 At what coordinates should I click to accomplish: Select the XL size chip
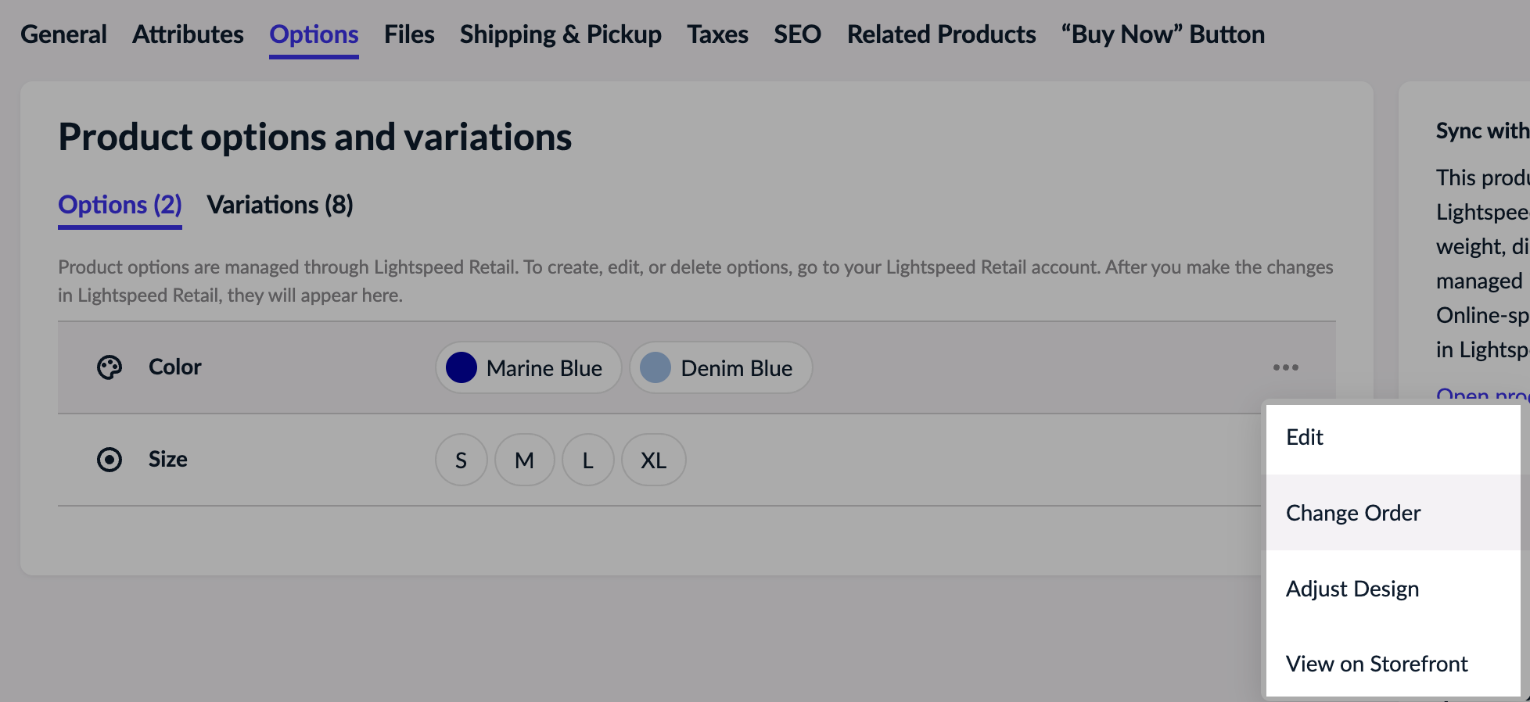pos(653,460)
